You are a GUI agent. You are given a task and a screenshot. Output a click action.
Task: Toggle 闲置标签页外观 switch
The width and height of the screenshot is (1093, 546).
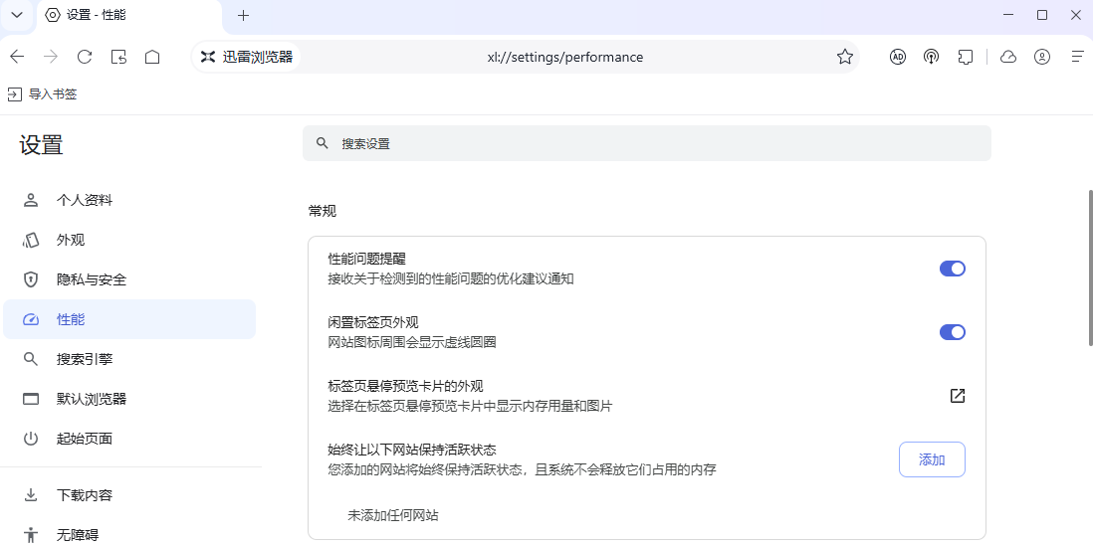(953, 332)
